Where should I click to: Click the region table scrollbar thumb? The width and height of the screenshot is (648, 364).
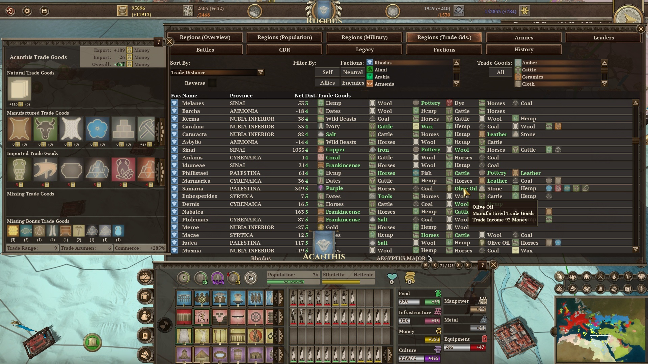click(x=636, y=141)
